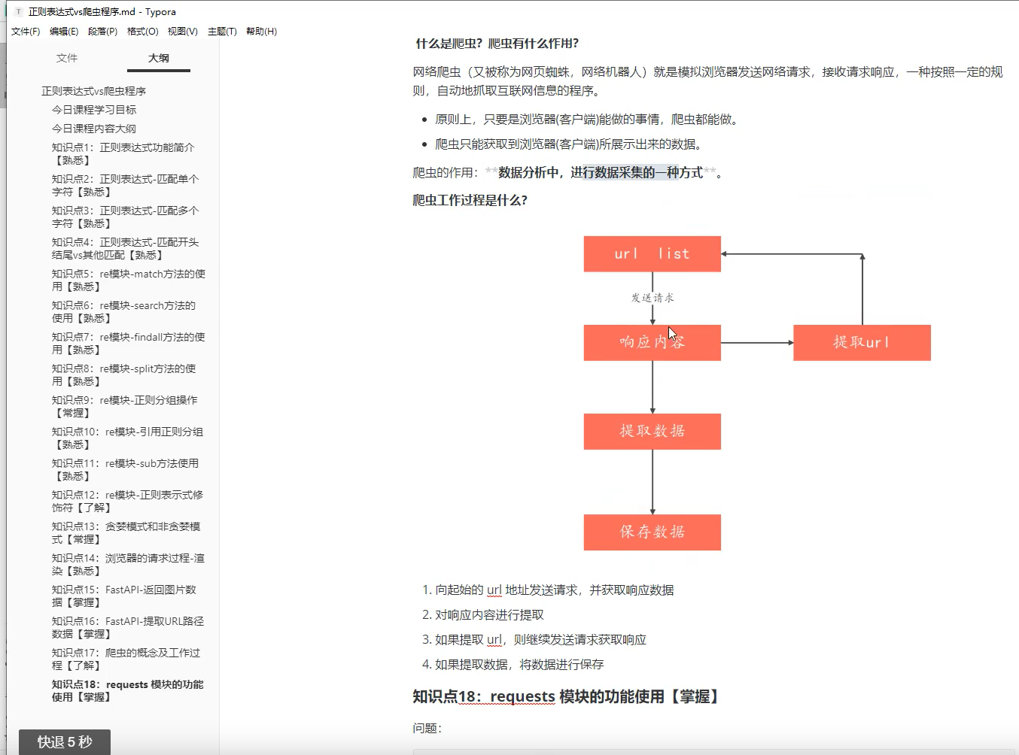
Task: Select outline item 知识点4 匹配开头结尾
Action: [125, 248]
